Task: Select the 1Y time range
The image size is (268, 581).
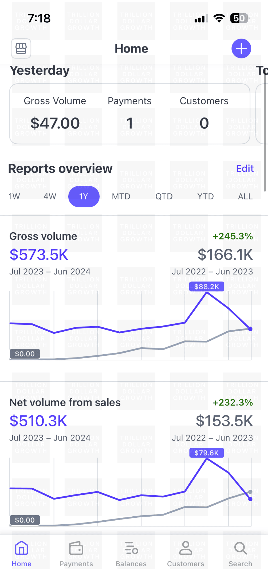Action: 84,196
